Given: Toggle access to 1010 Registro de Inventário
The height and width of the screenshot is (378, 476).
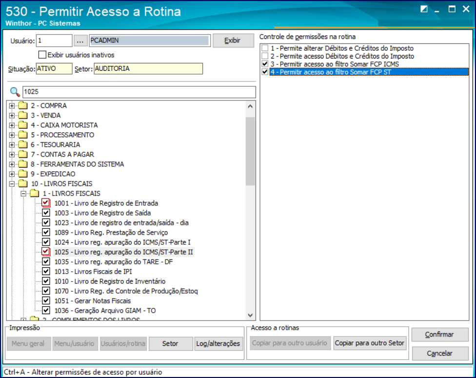Looking at the screenshot, I should pyautogui.click(x=46, y=281).
